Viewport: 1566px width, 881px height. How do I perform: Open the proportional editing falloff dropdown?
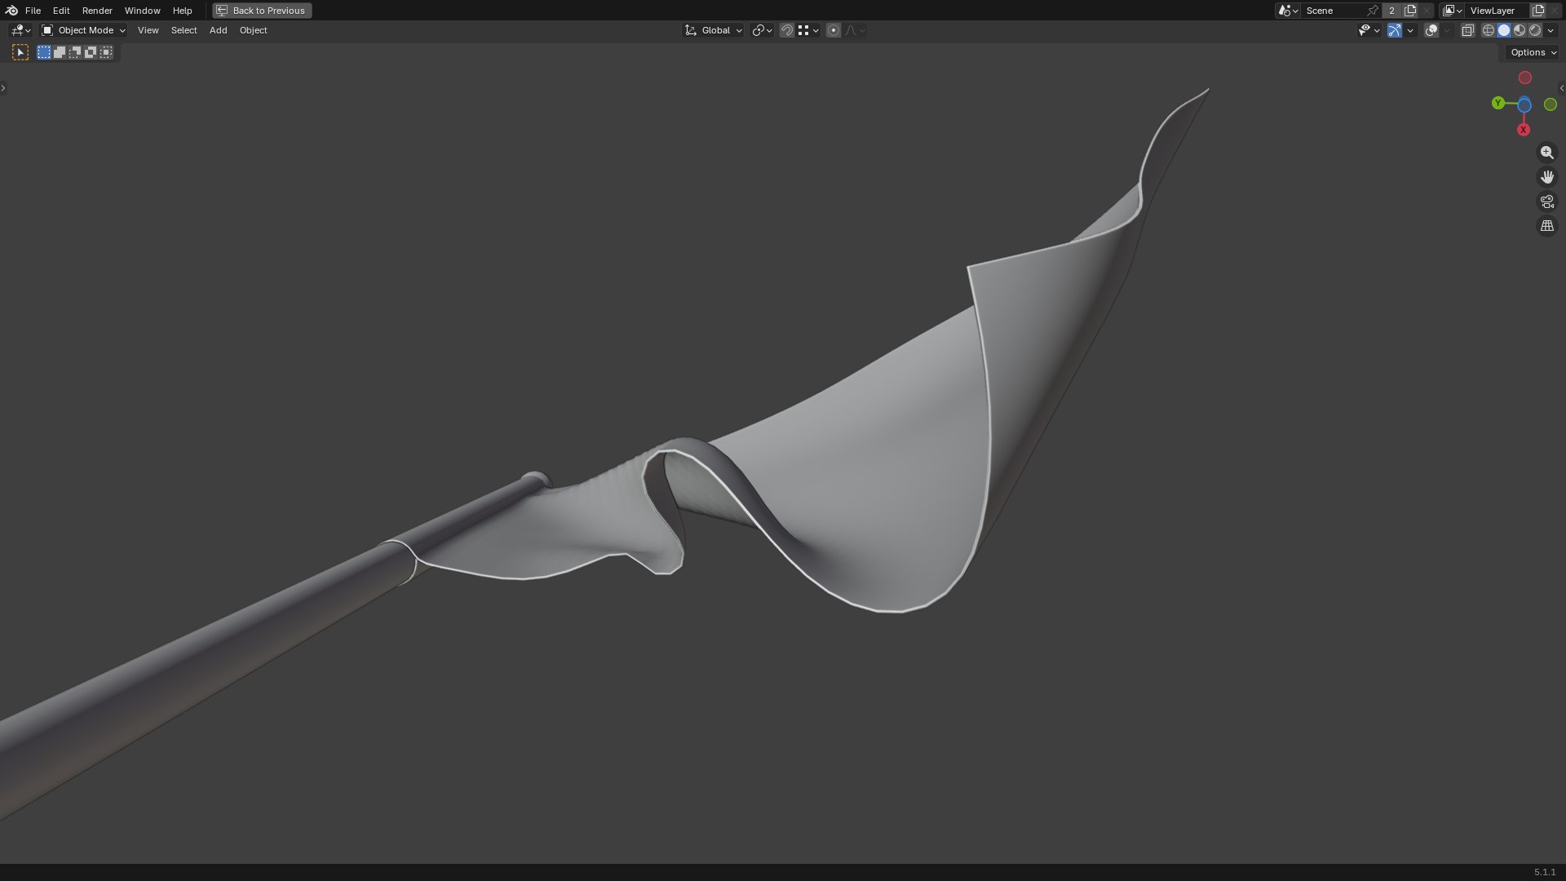(x=855, y=30)
